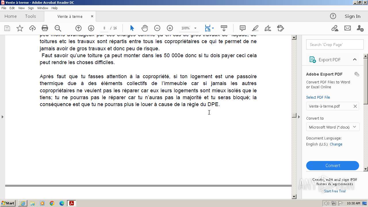Viewport: 368px width, 207px height.
Task: Upload file to cloud icon
Action: 32,28
